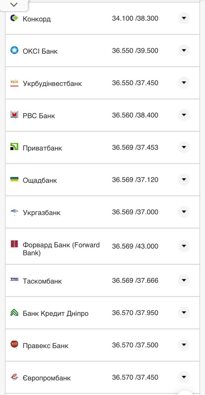Click the Укрбудінвестбанк logo icon
Screen dimensions: 205x395
click(14, 83)
